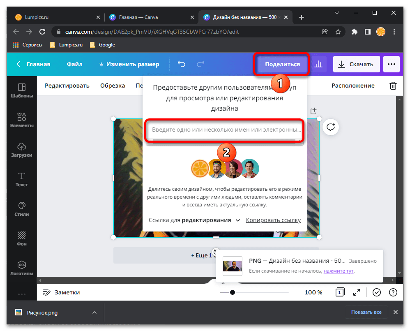Open the Файл menu
Image resolution: width=410 pixels, height=331 pixels.
tap(74, 64)
